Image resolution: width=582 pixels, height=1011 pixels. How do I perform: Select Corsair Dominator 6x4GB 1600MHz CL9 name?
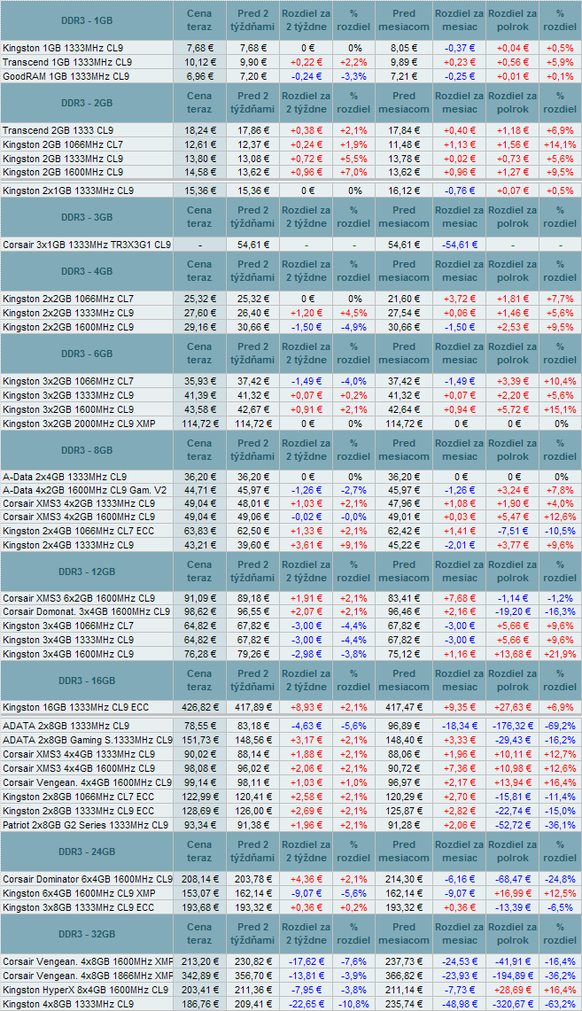point(88,879)
